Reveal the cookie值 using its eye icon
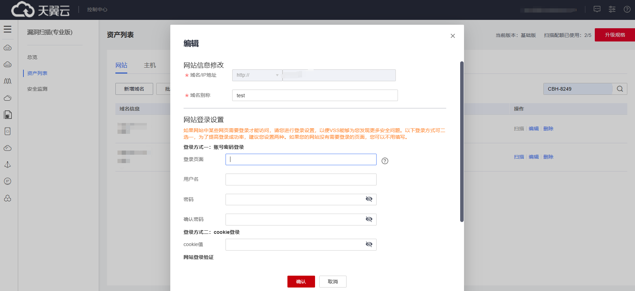The width and height of the screenshot is (635, 291). point(369,244)
